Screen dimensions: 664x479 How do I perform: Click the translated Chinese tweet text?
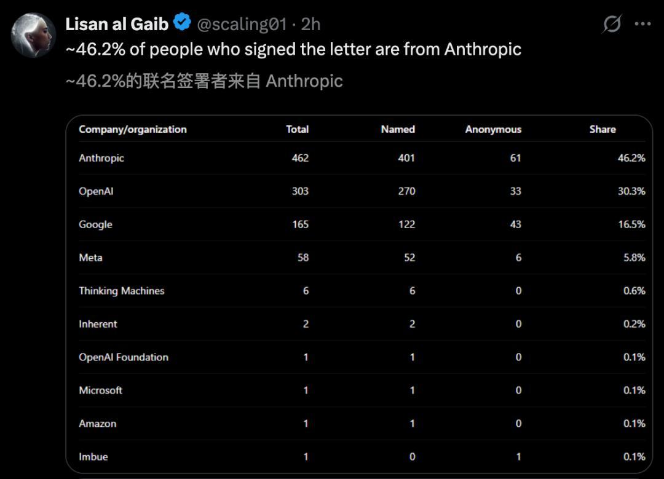coord(204,81)
